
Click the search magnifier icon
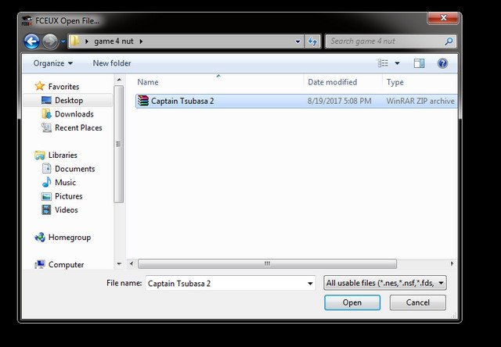(449, 41)
